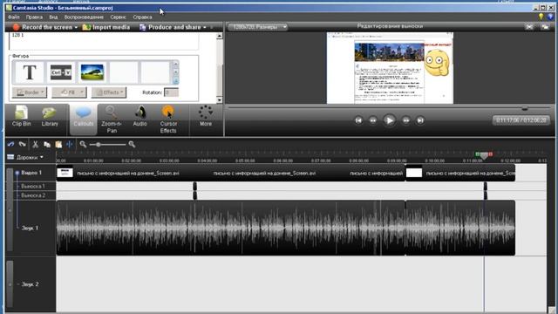
Task: Open the Файл menu
Action: [x=14, y=17]
